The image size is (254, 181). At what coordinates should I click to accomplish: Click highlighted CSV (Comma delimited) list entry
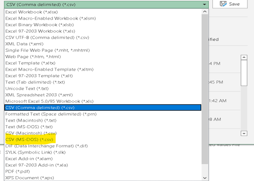point(103,108)
